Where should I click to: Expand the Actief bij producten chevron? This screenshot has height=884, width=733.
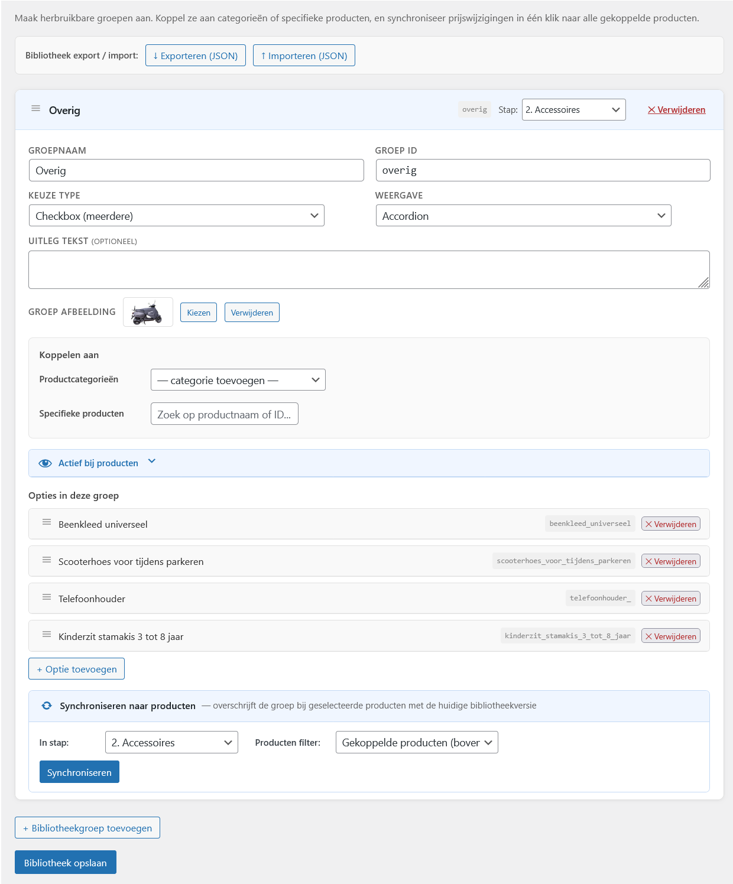[x=152, y=461]
